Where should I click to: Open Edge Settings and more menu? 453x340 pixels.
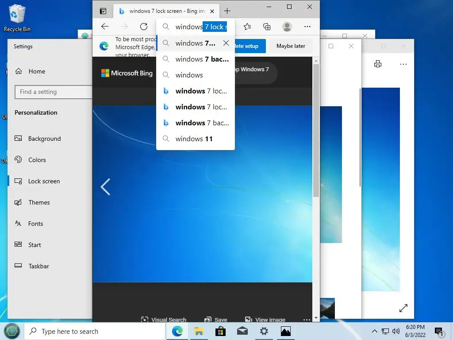tap(307, 27)
